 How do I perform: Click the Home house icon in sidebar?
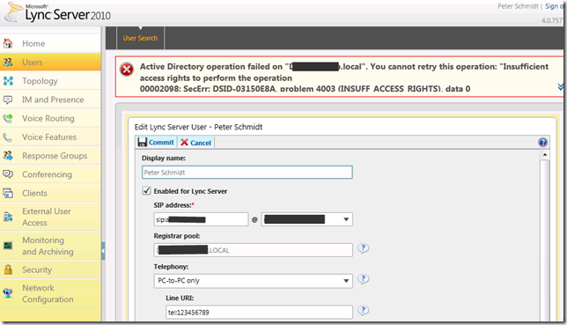coord(8,43)
